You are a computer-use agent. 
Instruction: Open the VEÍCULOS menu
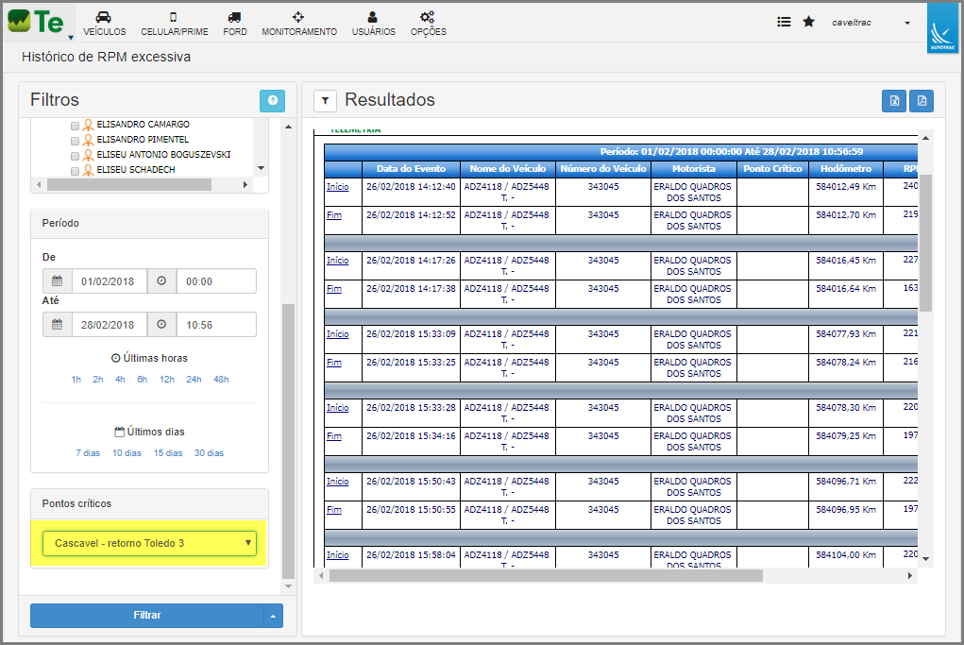click(105, 24)
